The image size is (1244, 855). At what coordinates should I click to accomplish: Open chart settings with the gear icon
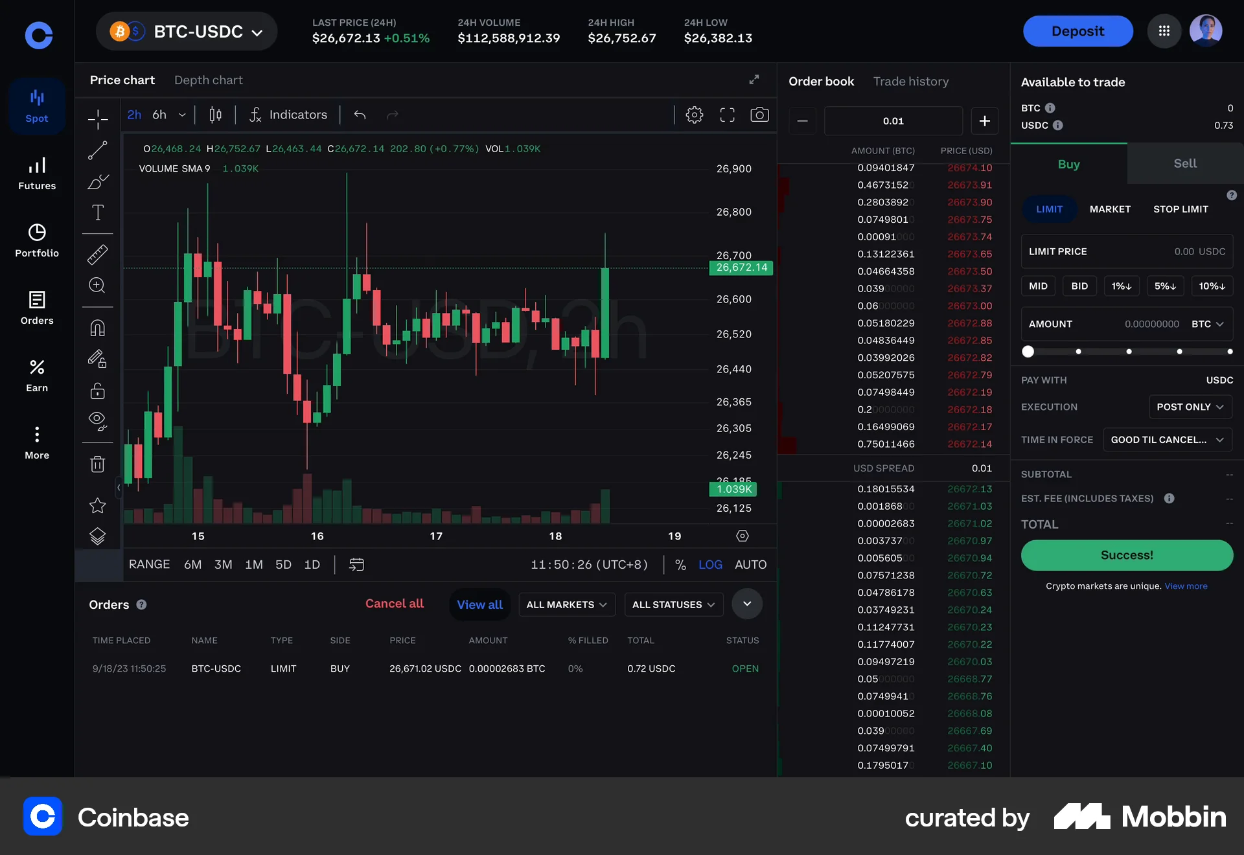pyautogui.click(x=694, y=115)
